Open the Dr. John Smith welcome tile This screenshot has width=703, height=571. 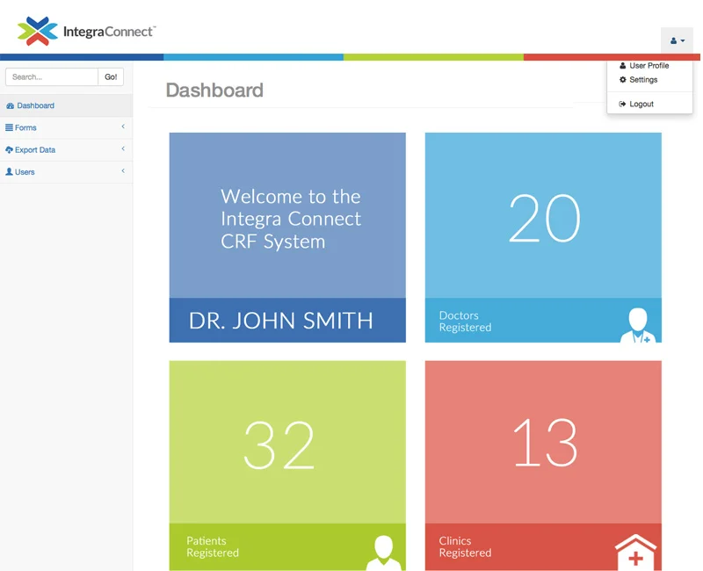click(287, 237)
